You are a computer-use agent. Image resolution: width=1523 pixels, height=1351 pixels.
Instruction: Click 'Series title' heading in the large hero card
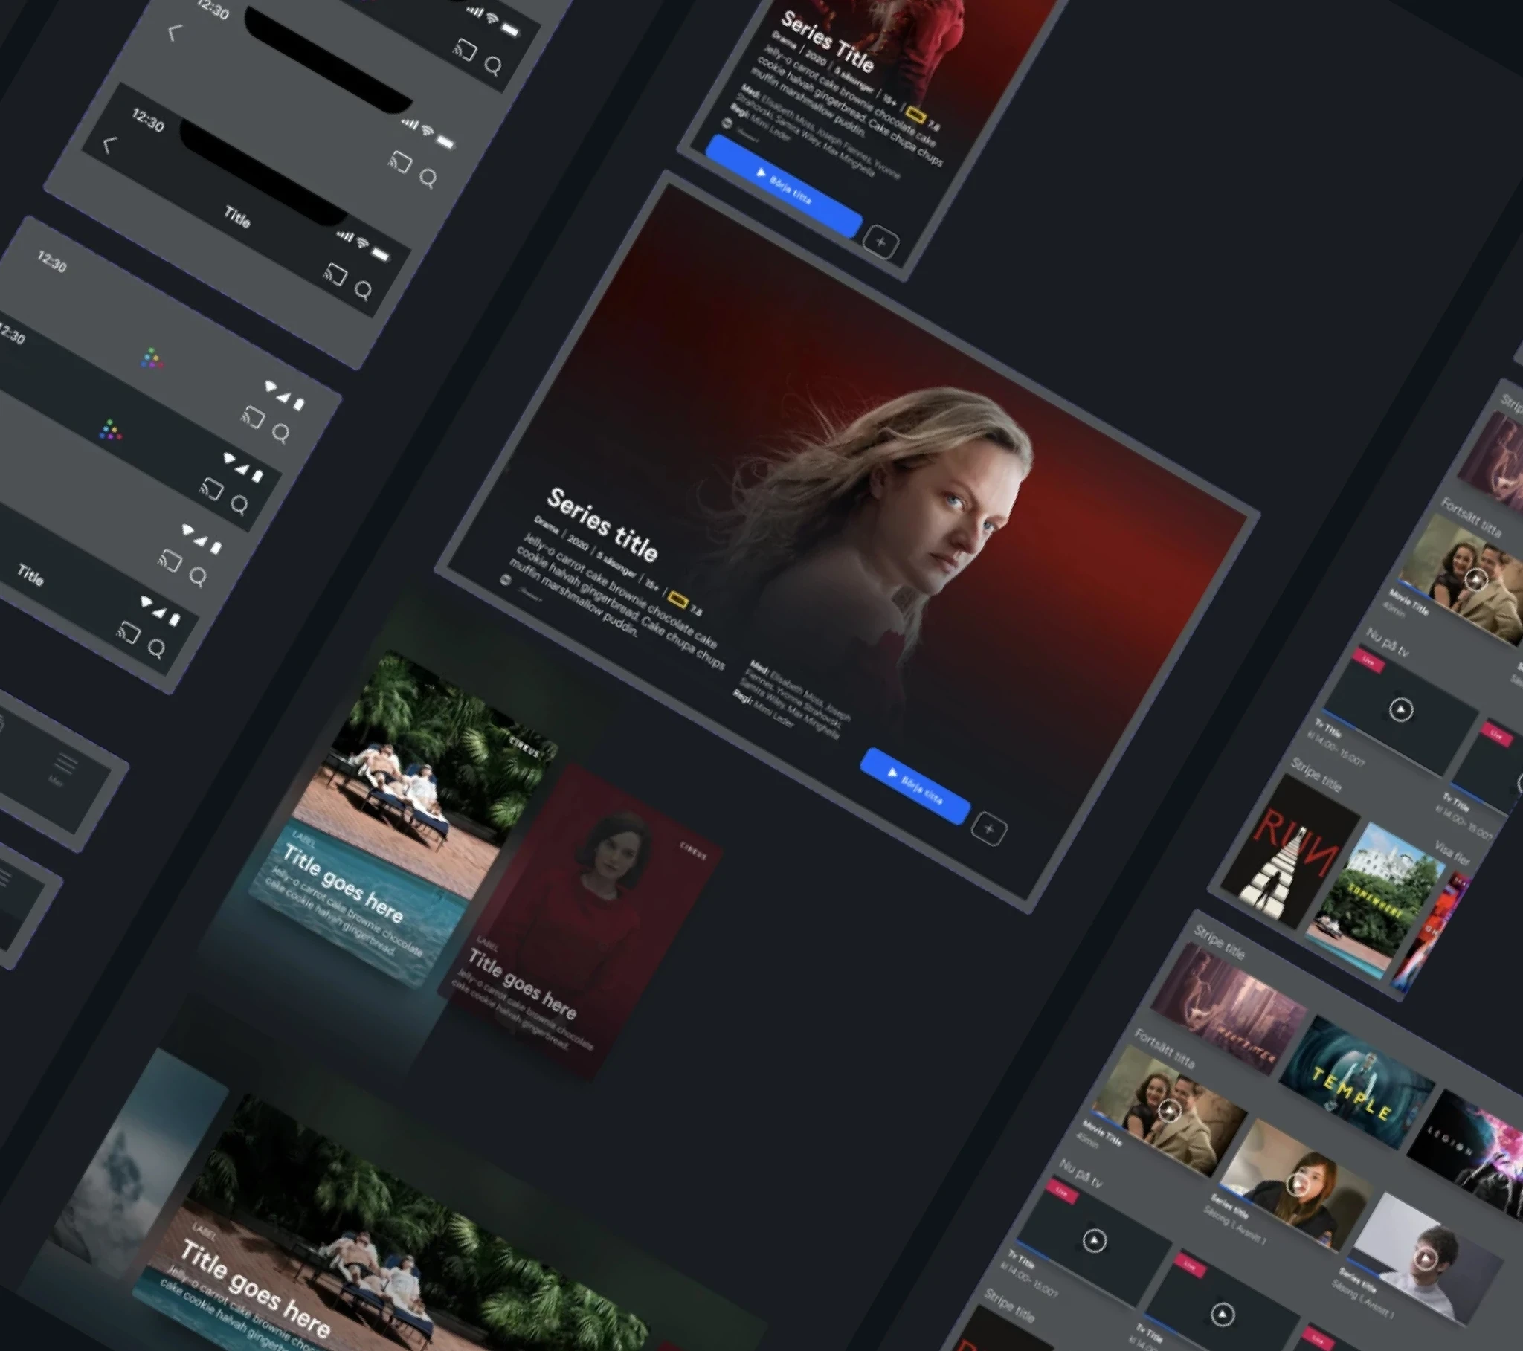pos(602,525)
